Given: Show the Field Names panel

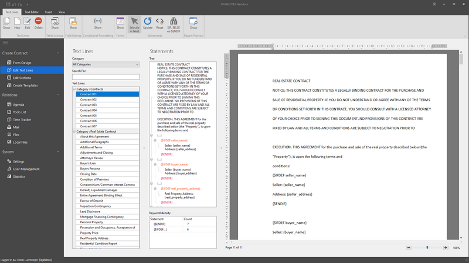Looking at the screenshot, I should pyautogui.click(x=73, y=23).
